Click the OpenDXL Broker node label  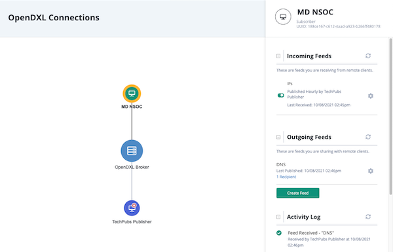coord(132,167)
